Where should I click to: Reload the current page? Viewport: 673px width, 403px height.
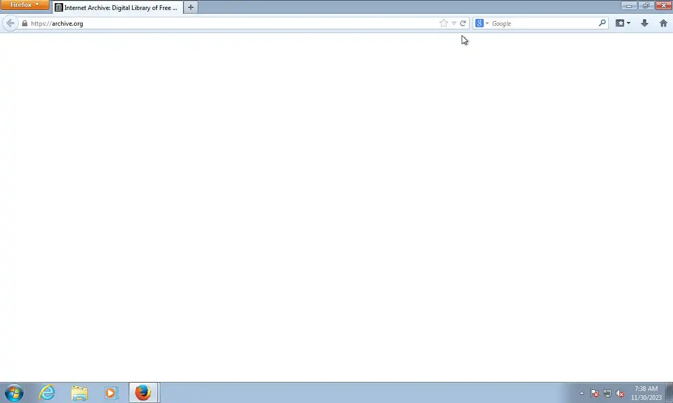coord(463,23)
